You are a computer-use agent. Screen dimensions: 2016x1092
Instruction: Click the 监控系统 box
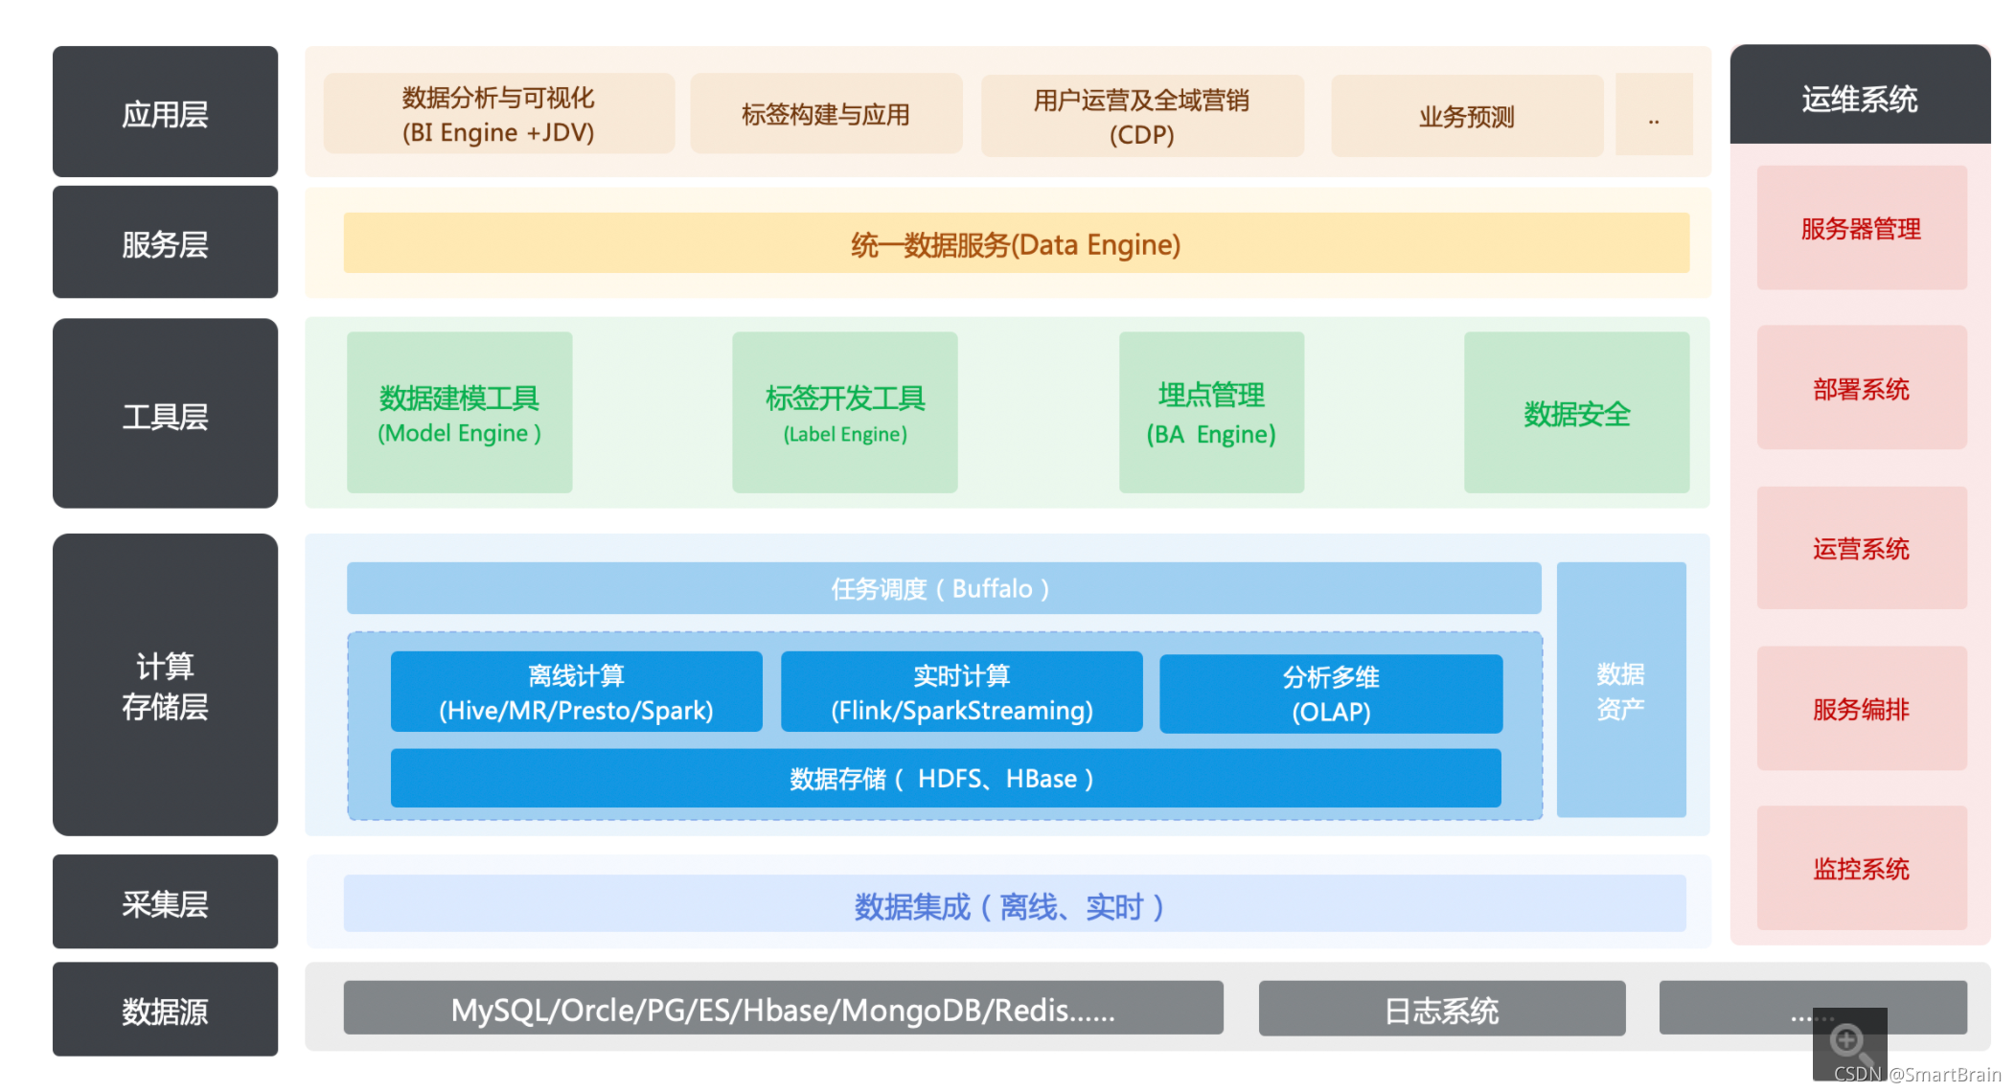(x=1861, y=868)
